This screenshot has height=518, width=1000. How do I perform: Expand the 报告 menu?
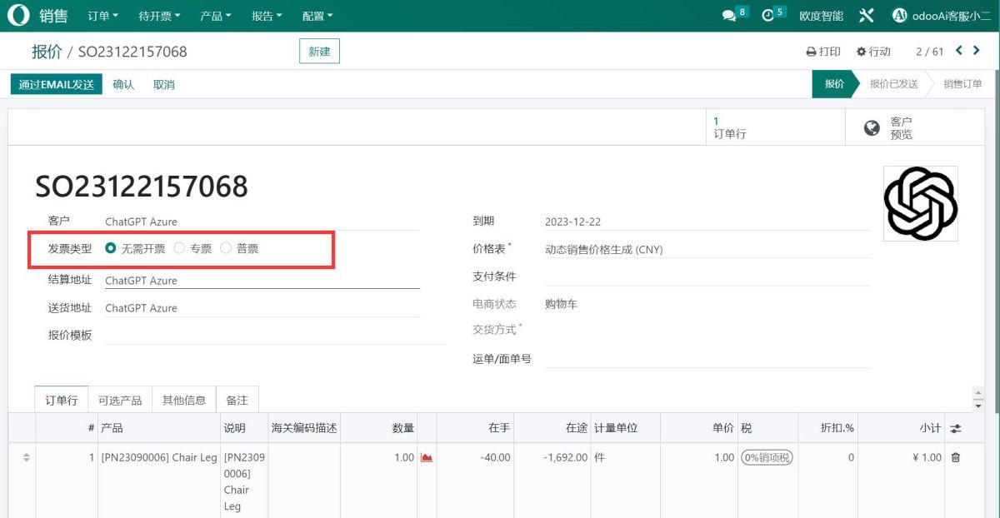267,16
